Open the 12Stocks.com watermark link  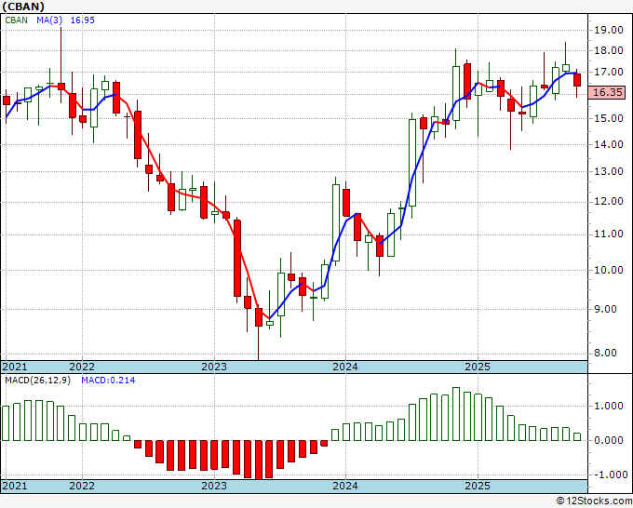pyautogui.click(x=593, y=501)
